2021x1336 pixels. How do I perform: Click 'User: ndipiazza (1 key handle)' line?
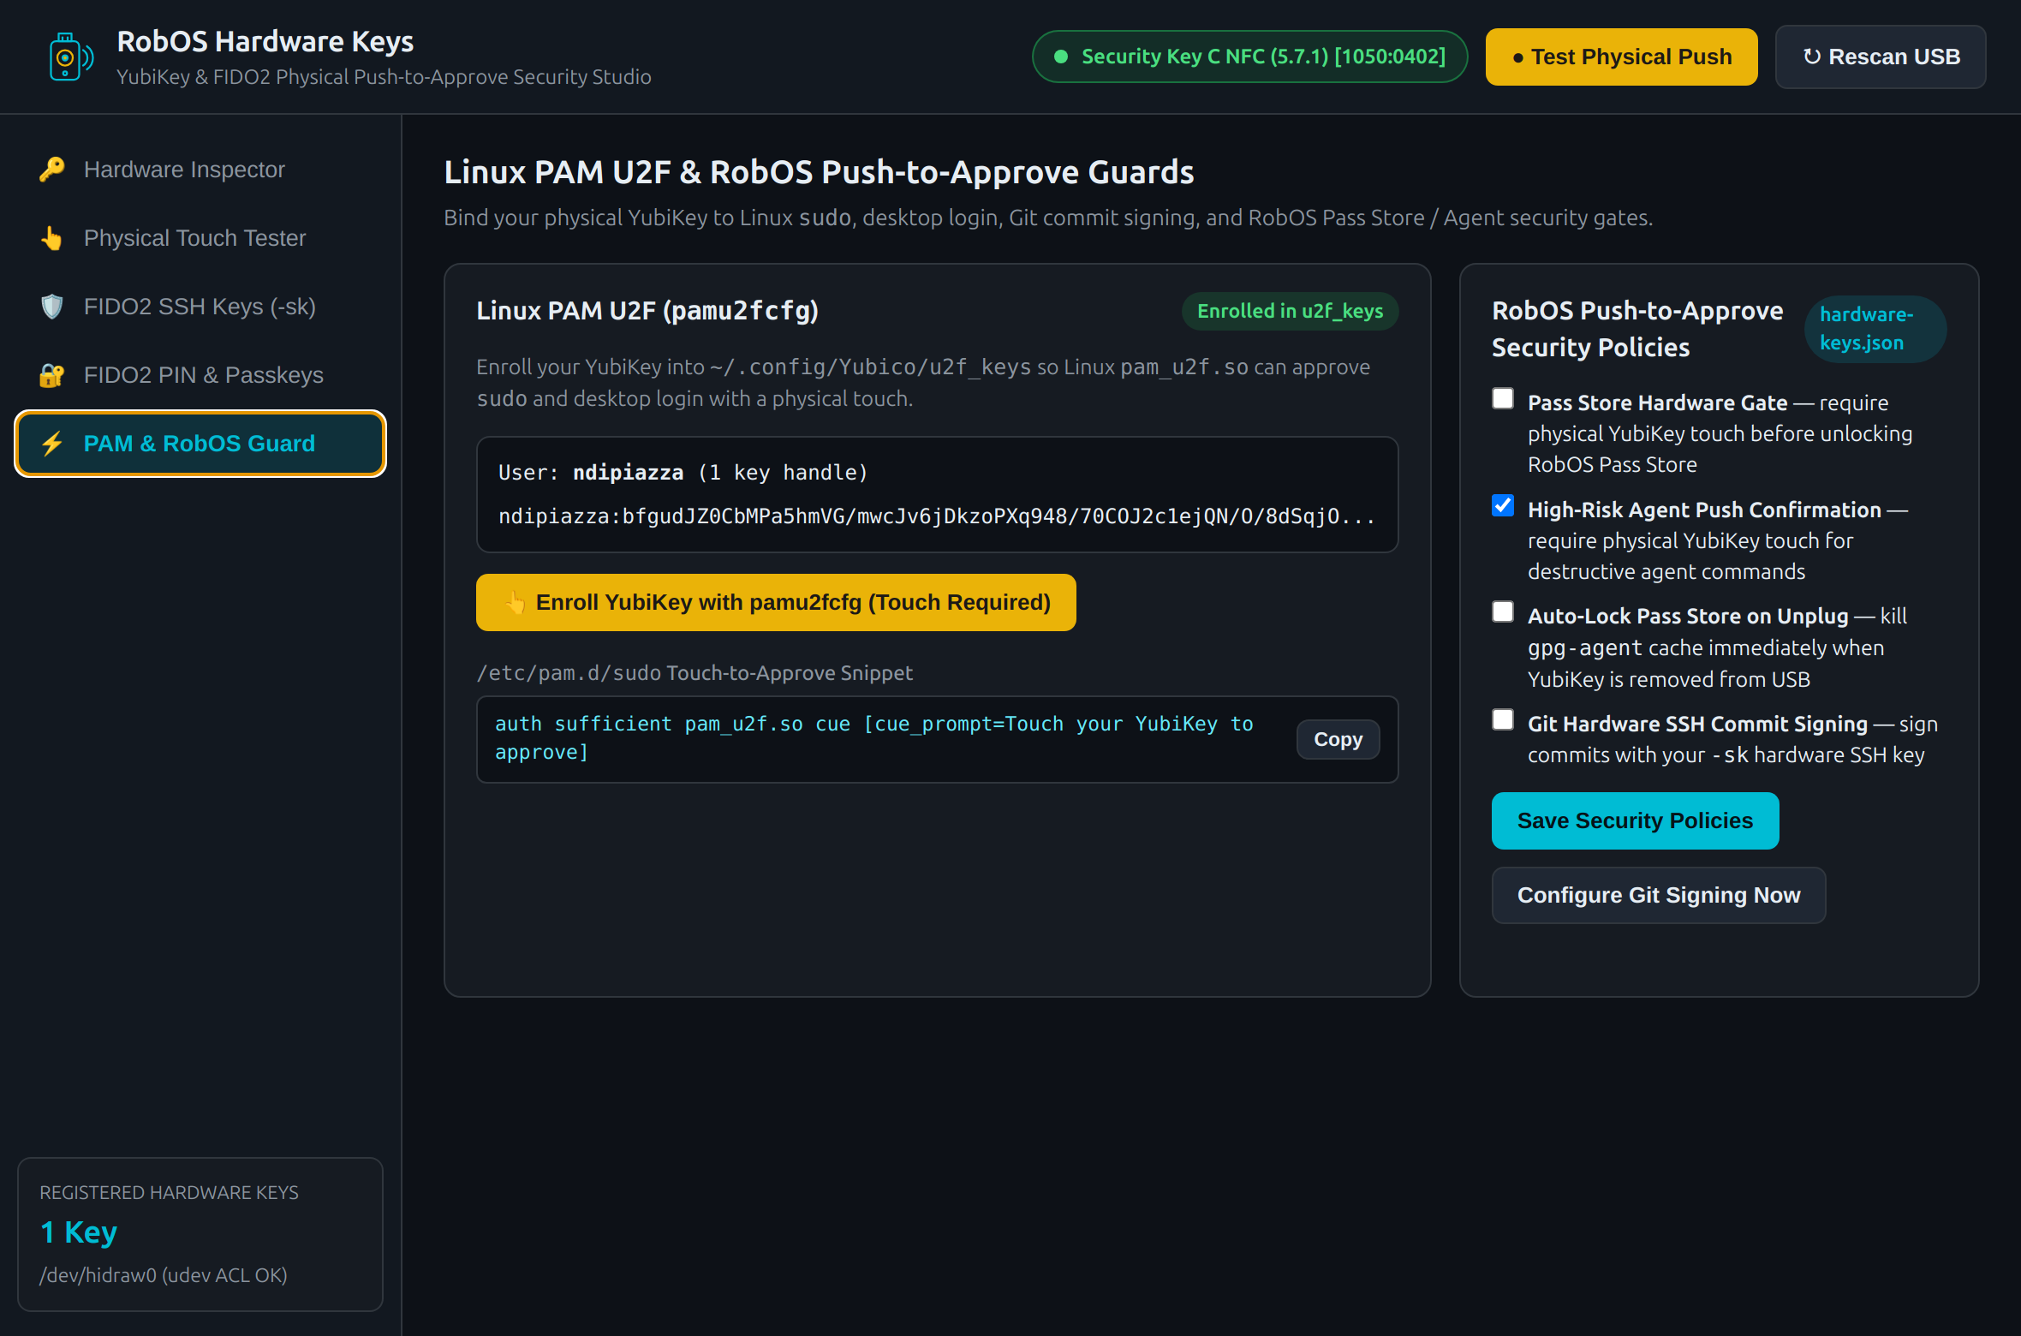tap(683, 473)
